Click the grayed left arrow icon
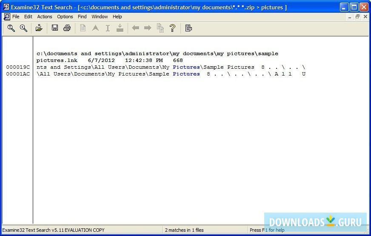The height and width of the screenshot is (236, 371). (x=136, y=28)
